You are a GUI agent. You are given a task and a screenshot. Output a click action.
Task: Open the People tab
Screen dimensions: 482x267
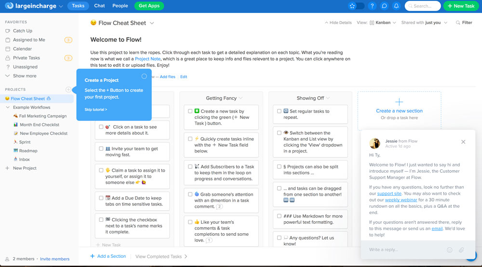(120, 6)
